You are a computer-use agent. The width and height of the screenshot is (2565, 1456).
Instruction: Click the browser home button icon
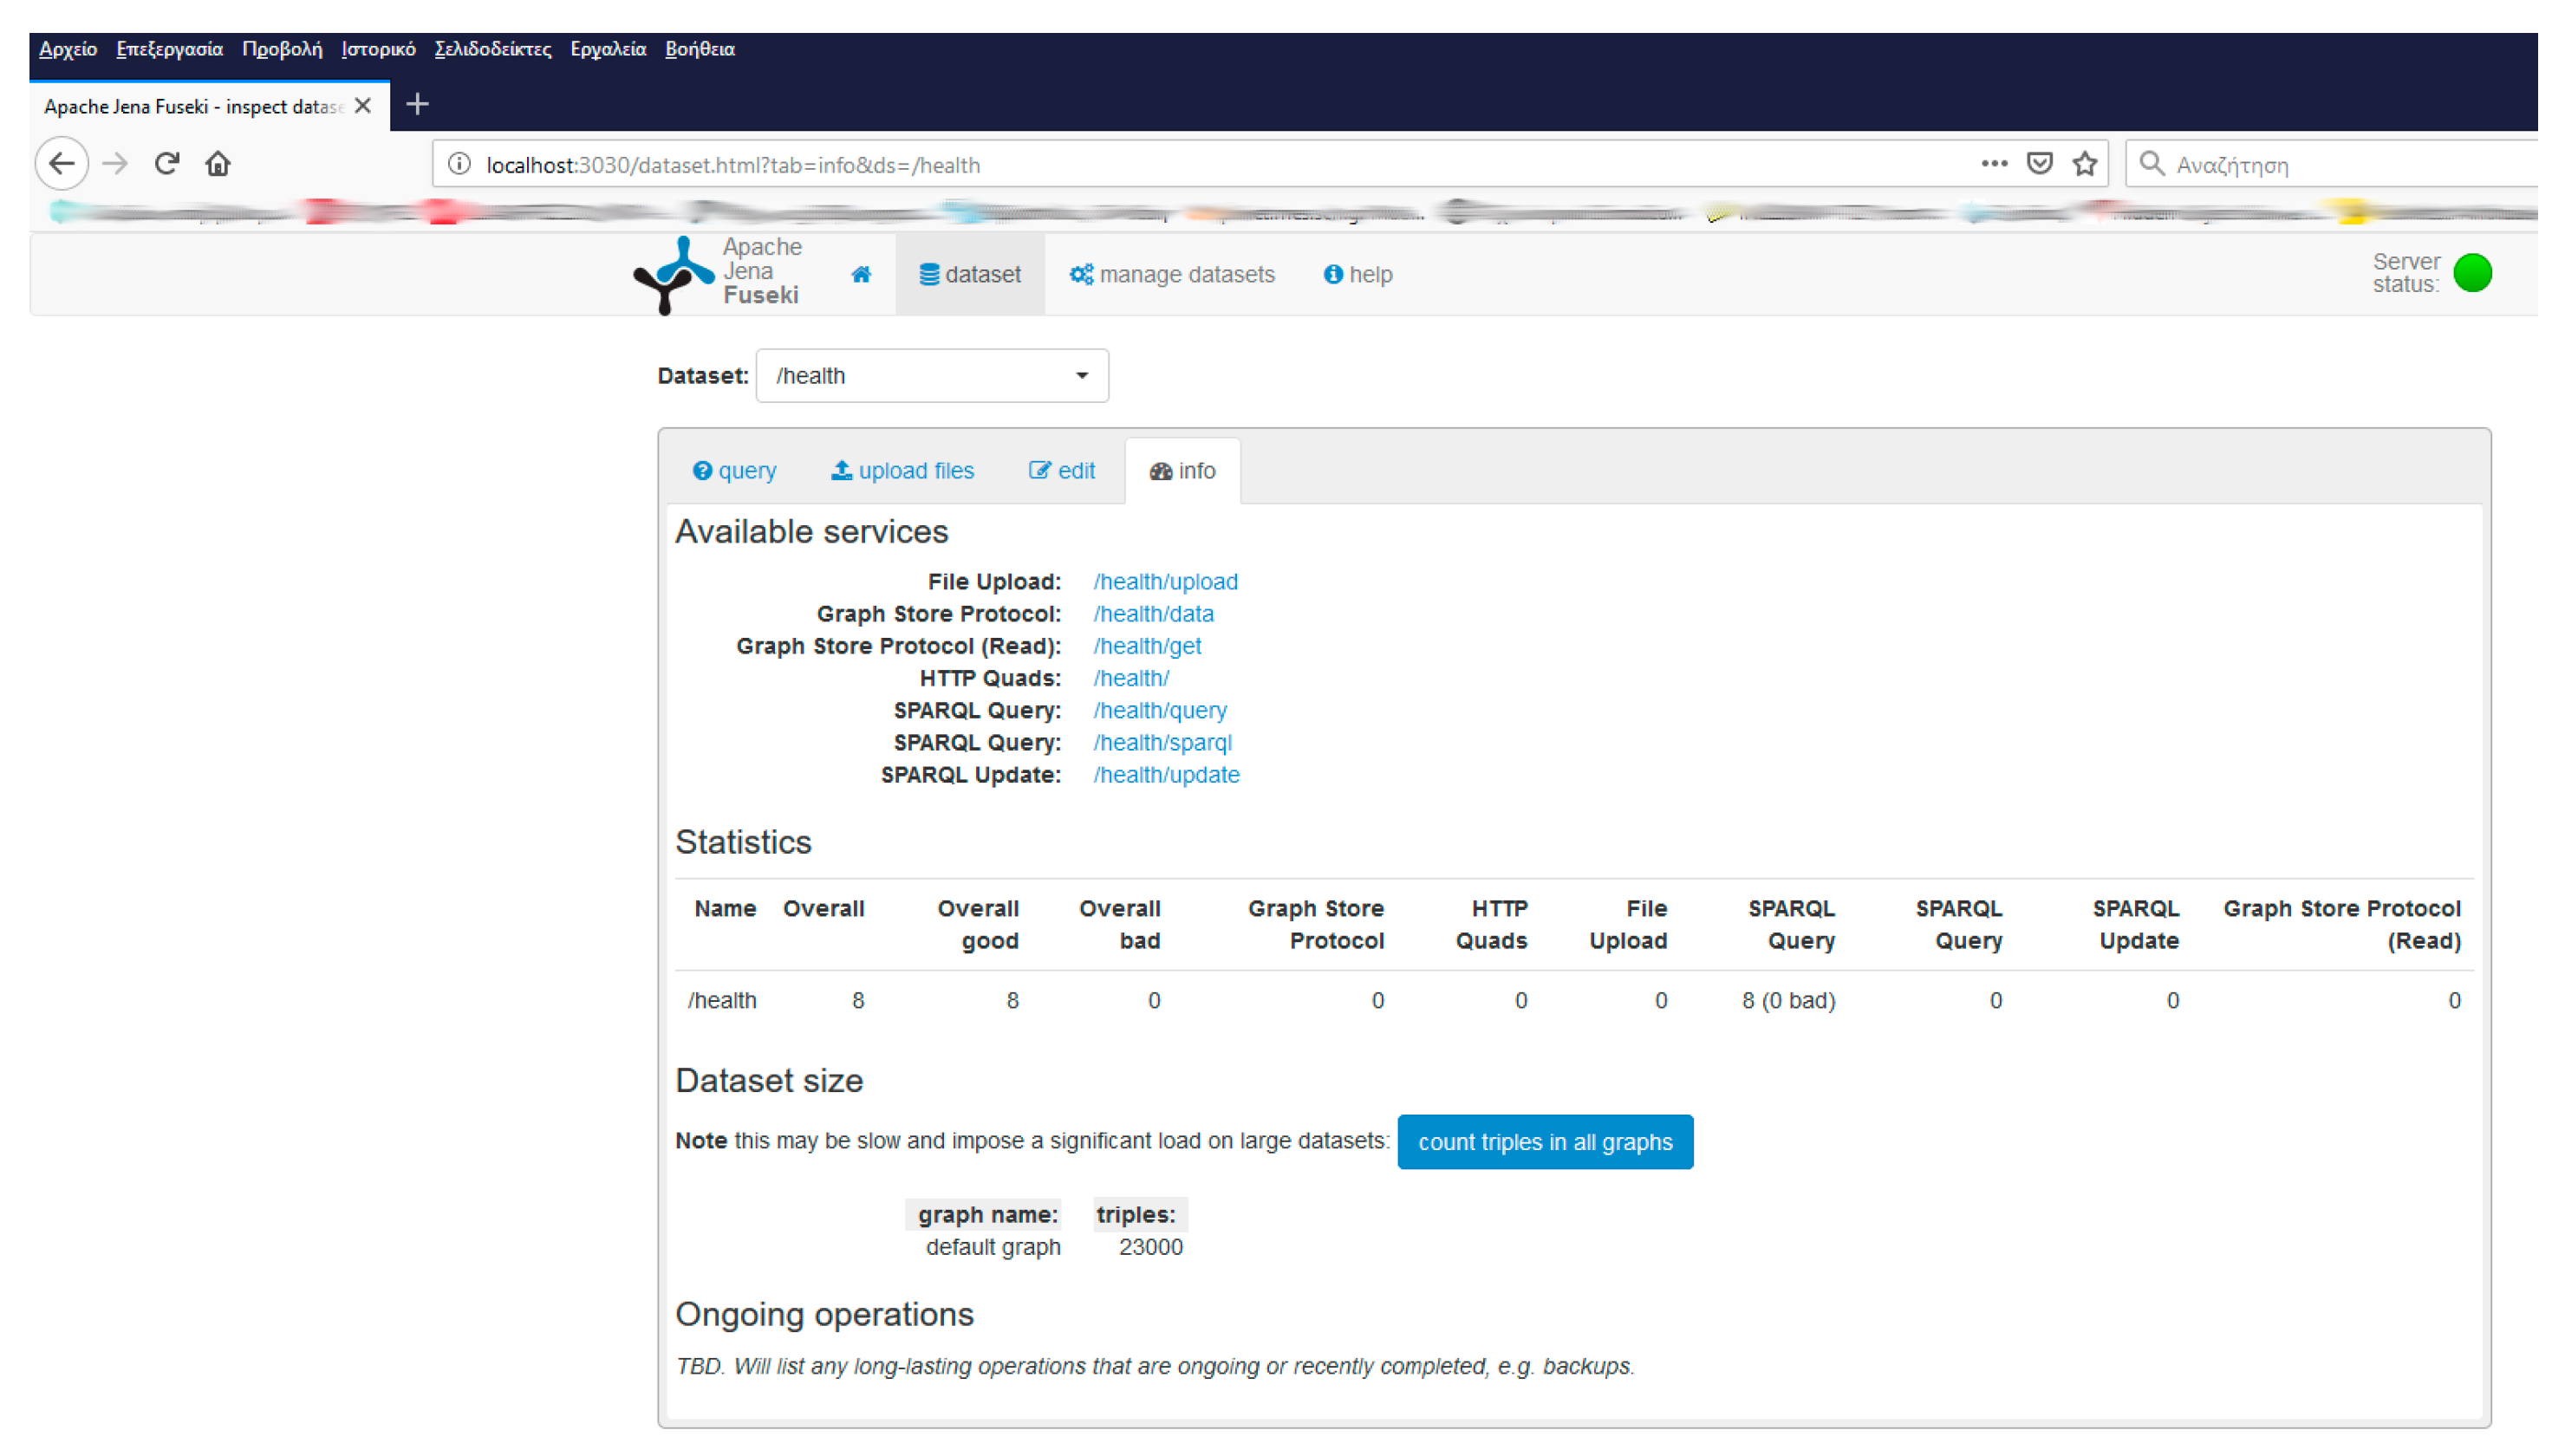pyautogui.click(x=218, y=164)
